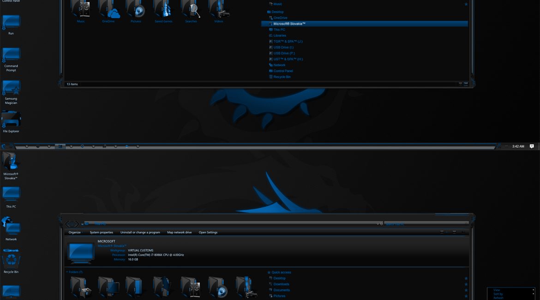Click Uninstall or change a program
This screenshot has width=540, height=300.
click(140, 233)
